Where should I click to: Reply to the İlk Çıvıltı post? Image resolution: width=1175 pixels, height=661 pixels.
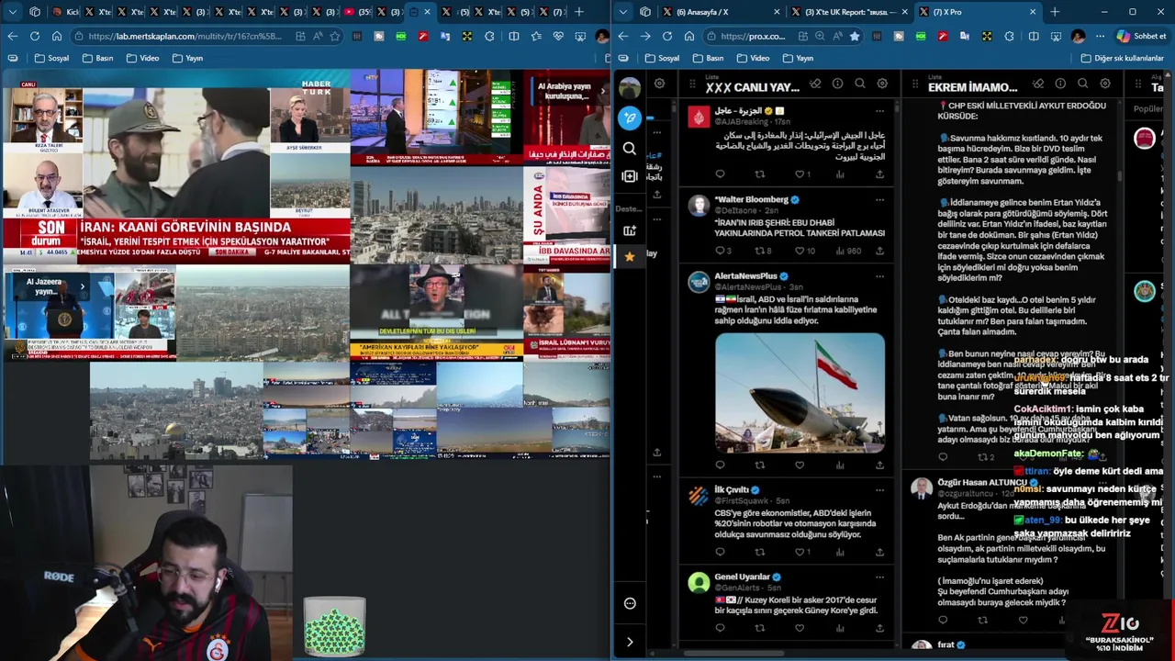(x=721, y=552)
